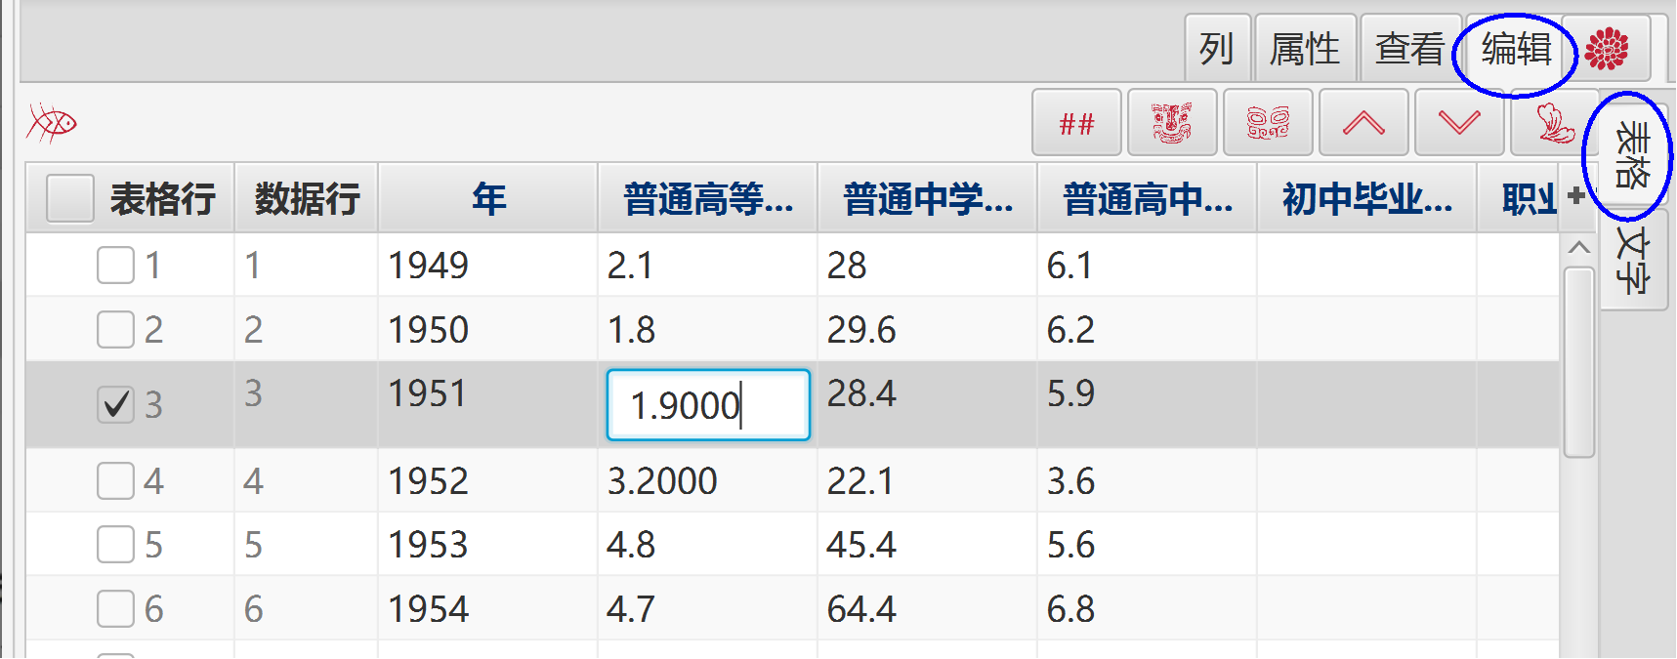Click the red flower icon tab
This screenshot has height=659, width=1677.
1607,48
